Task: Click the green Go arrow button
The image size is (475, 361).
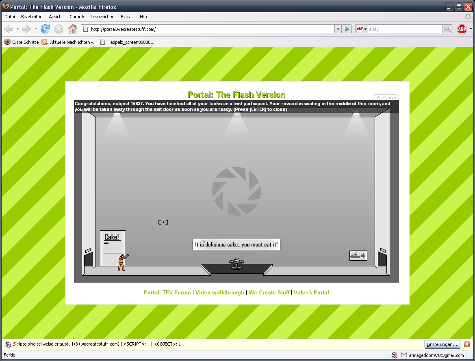Action: click(x=347, y=29)
